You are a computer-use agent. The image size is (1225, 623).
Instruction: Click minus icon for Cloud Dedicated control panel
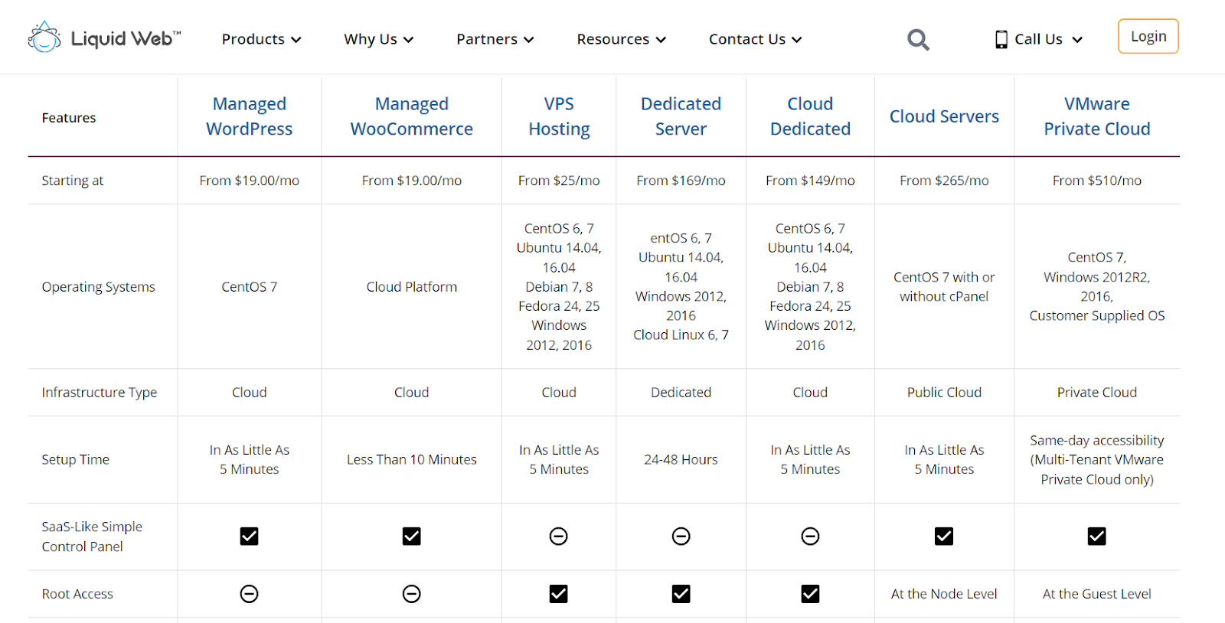[810, 537]
